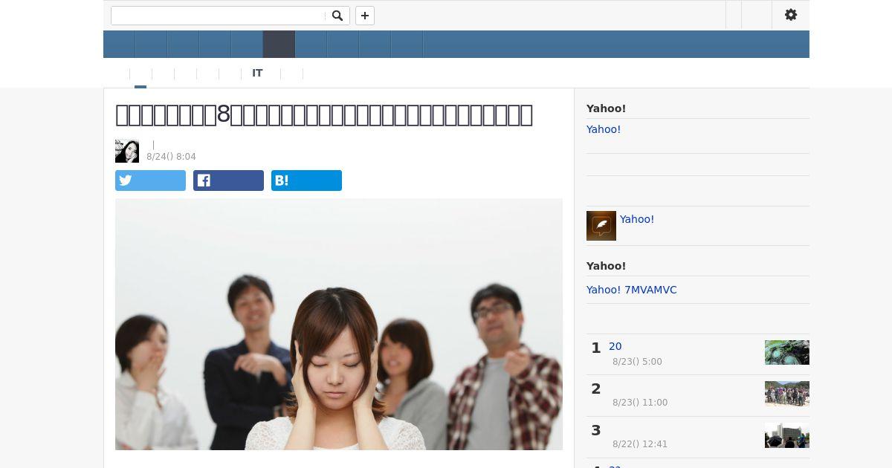Click thumbnail of ranking item 2

pos(787,394)
